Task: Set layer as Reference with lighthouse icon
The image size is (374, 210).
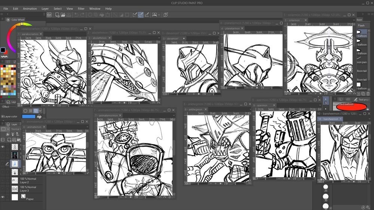Action: click(13, 135)
